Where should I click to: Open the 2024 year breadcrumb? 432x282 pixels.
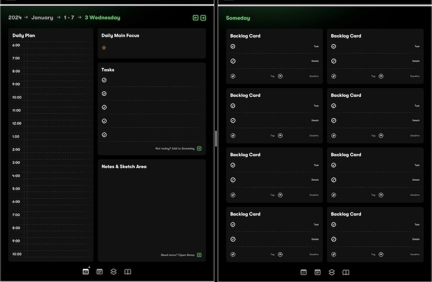coord(15,18)
